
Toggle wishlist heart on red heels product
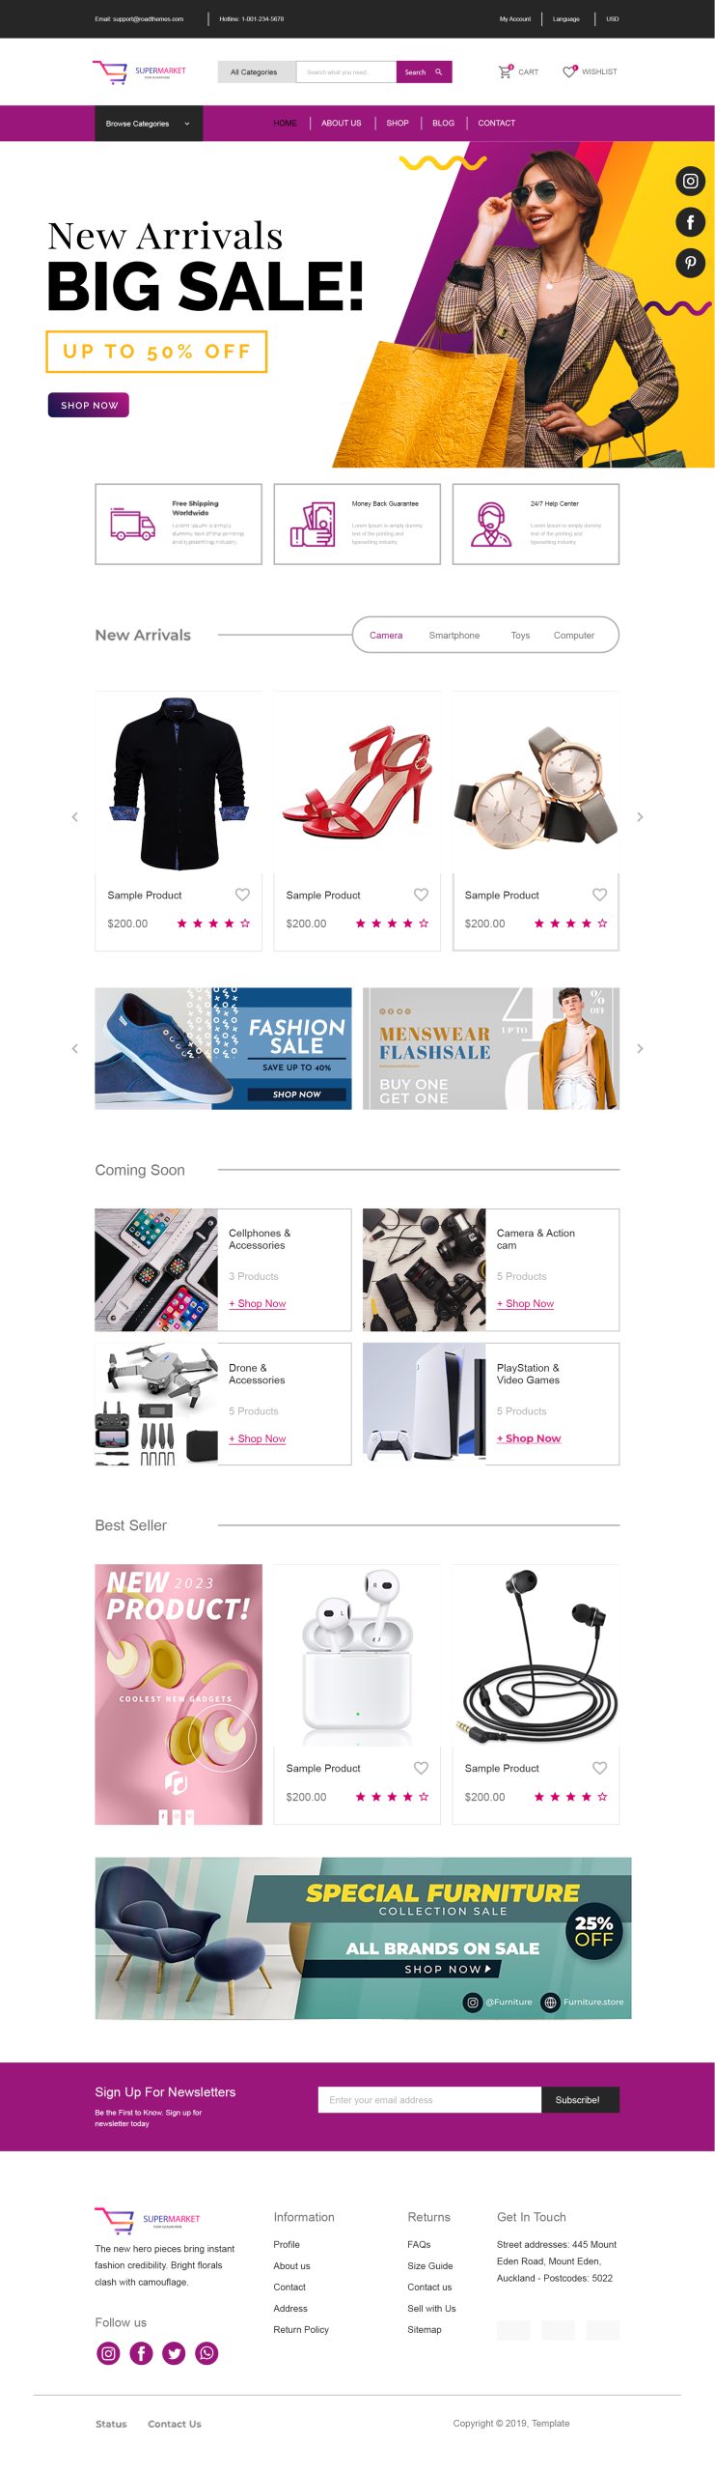(x=421, y=895)
